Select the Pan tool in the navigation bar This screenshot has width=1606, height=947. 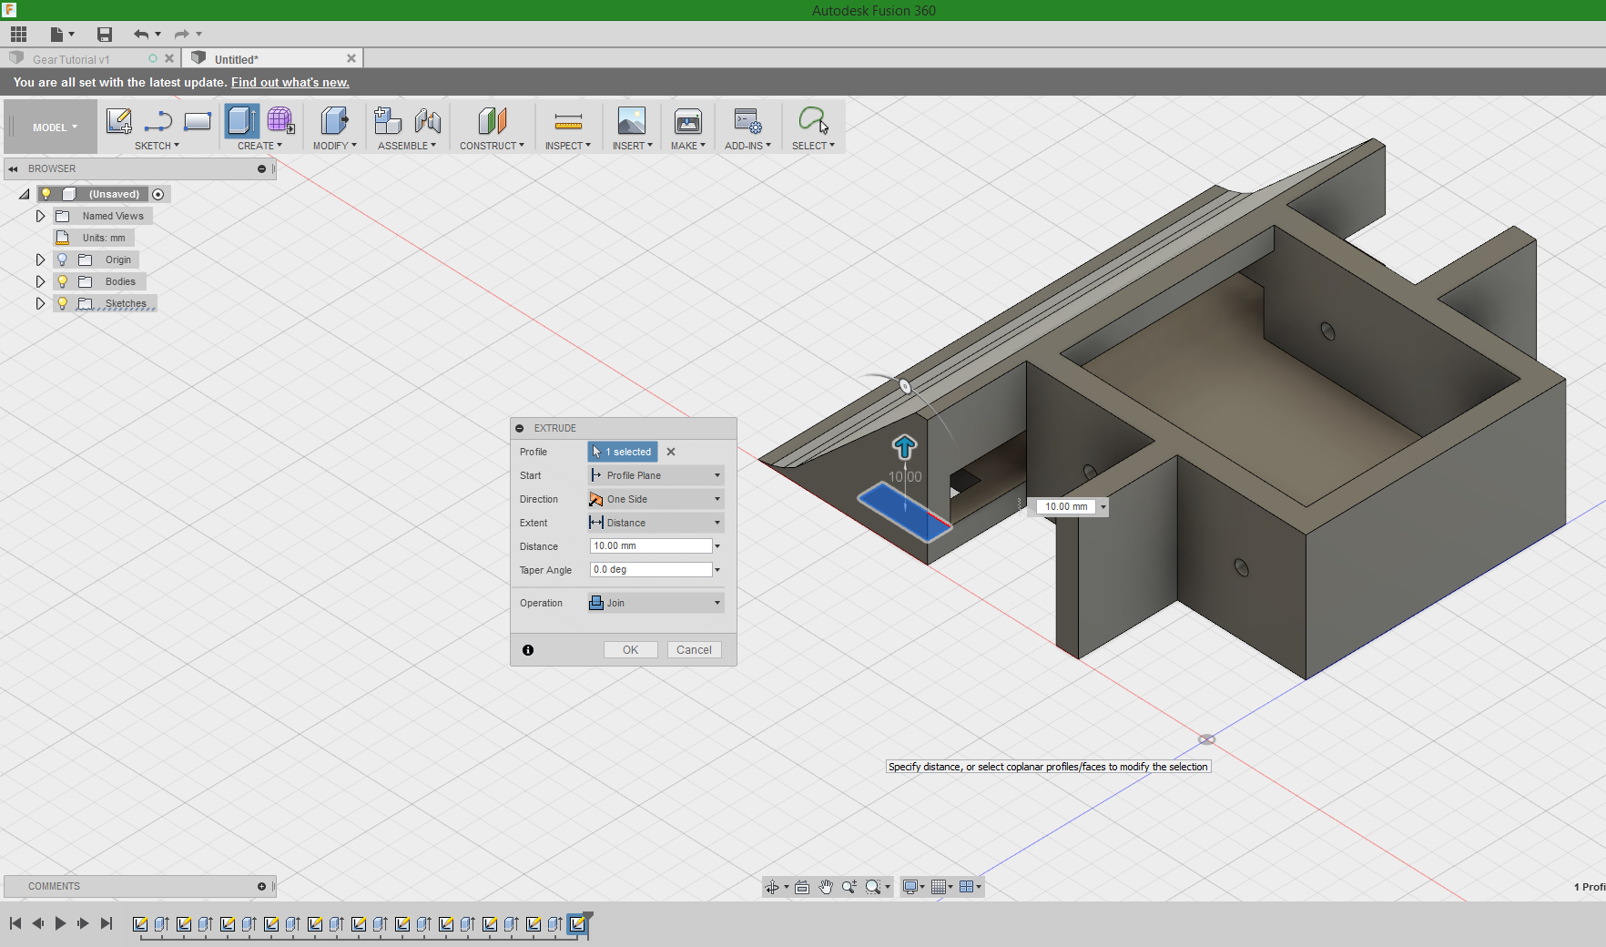(826, 886)
